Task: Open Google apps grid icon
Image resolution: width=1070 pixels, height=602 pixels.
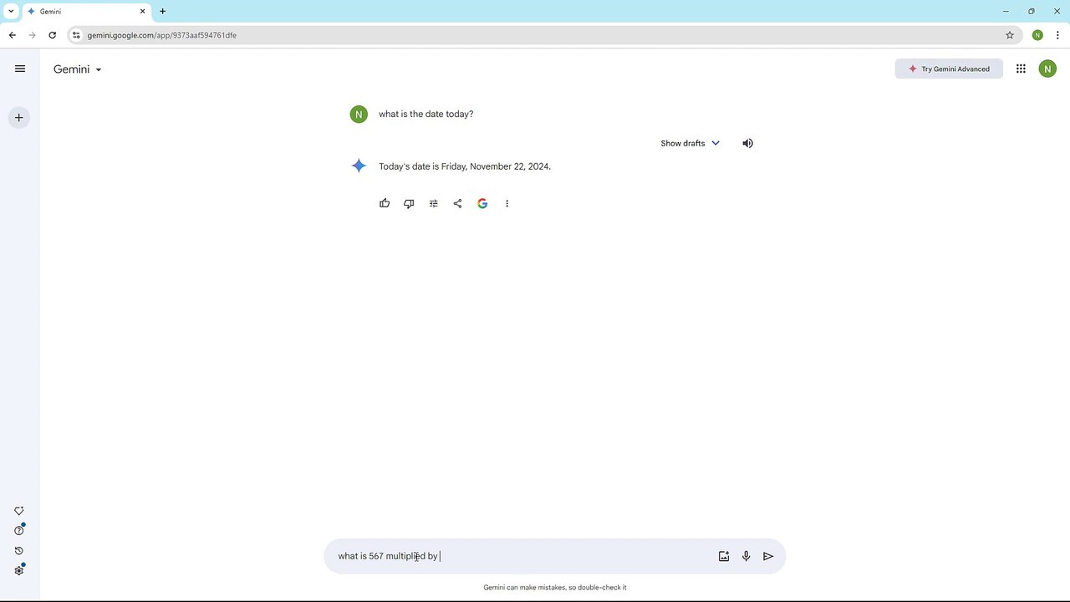Action: click(1021, 69)
